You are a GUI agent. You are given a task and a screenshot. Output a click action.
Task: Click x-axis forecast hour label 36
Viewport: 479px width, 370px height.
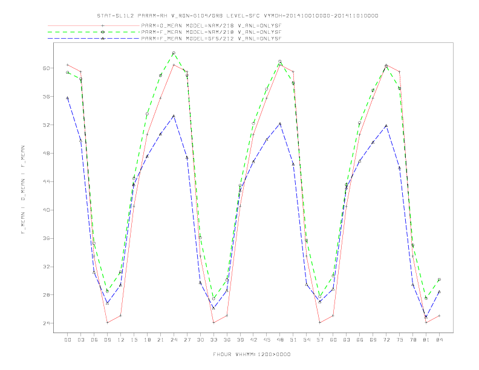coord(227,340)
